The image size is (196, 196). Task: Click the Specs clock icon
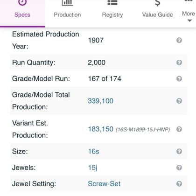(x=22, y=2)
